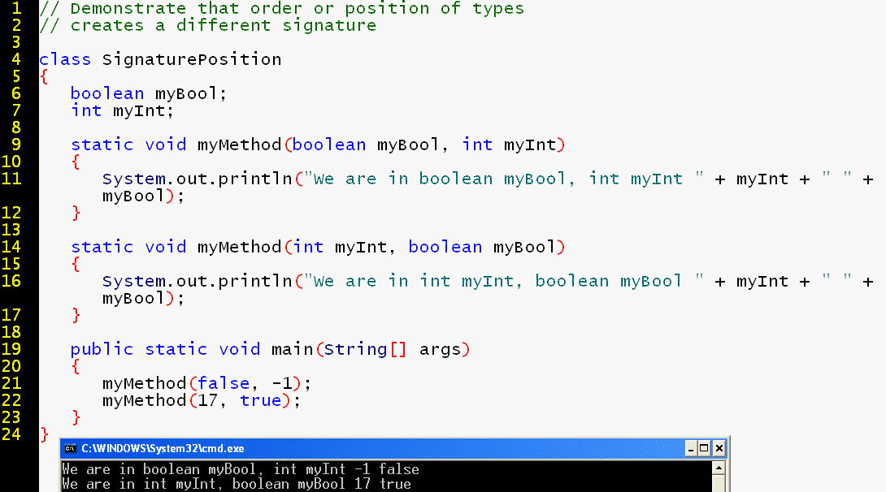Image resolution: width=886 pixels, height=492 pixels.
Task: Click myMethod name on line 14
Action: click(239, 247)
